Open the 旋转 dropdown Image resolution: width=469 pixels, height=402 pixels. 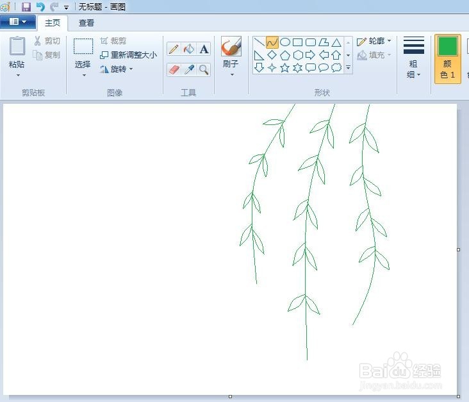click(117, 69)
